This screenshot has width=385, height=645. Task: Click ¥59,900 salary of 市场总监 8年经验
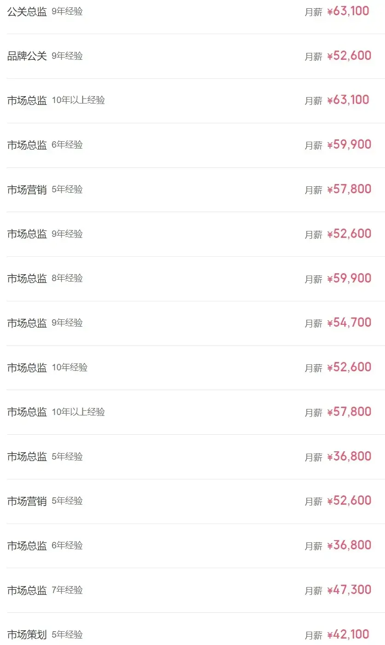(x=349, y=278)
